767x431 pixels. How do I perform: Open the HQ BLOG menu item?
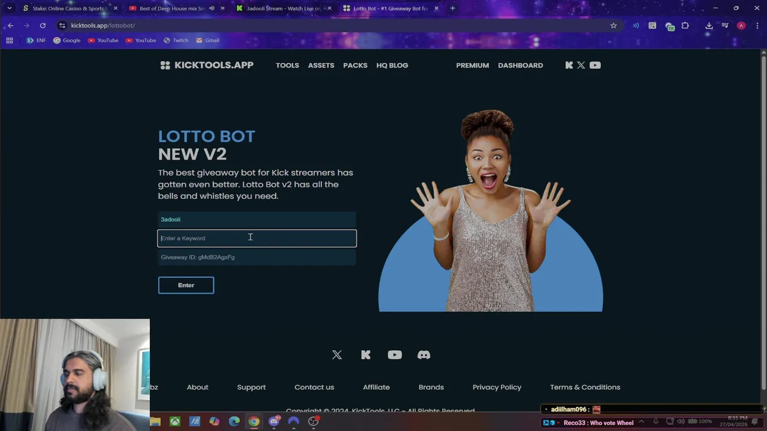[x=392, y=65]
